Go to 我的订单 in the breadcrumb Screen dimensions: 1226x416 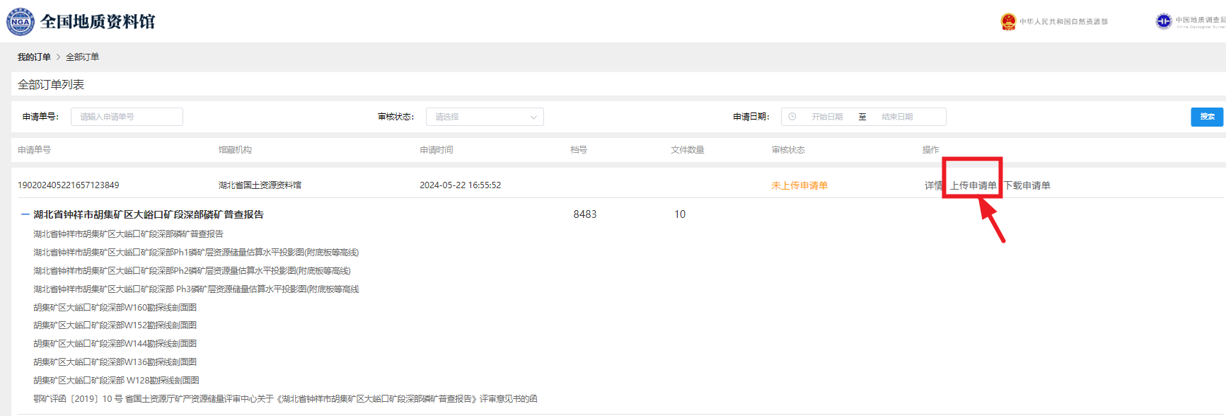point(34,57)
